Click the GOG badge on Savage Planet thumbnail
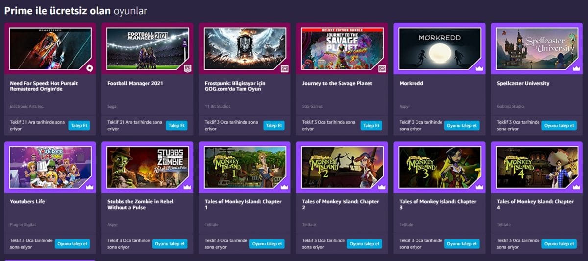The height and width of the screenshot is (261, 588). click(x=382, y=69)
